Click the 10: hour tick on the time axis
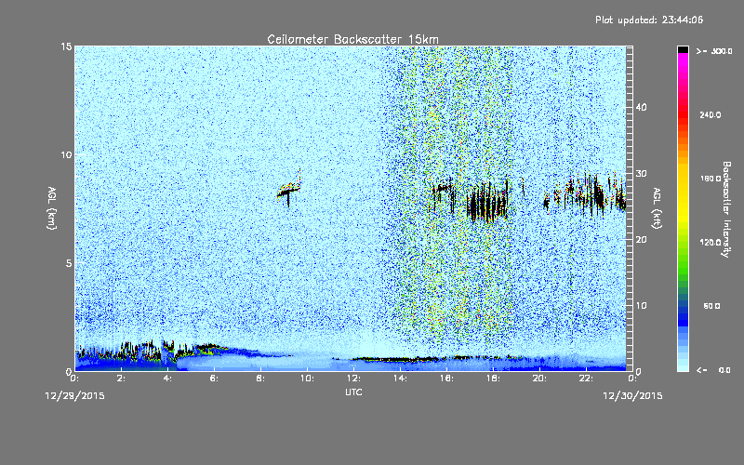Image resolution: width=744 pixels, height=465 pixels. pos(307,379)
